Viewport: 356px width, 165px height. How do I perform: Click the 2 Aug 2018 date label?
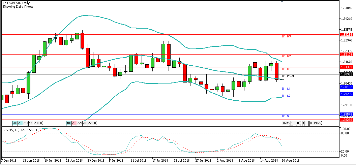click(224, 161)
